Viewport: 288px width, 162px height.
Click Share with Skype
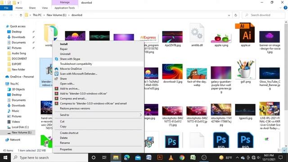[x=70, y=59]
